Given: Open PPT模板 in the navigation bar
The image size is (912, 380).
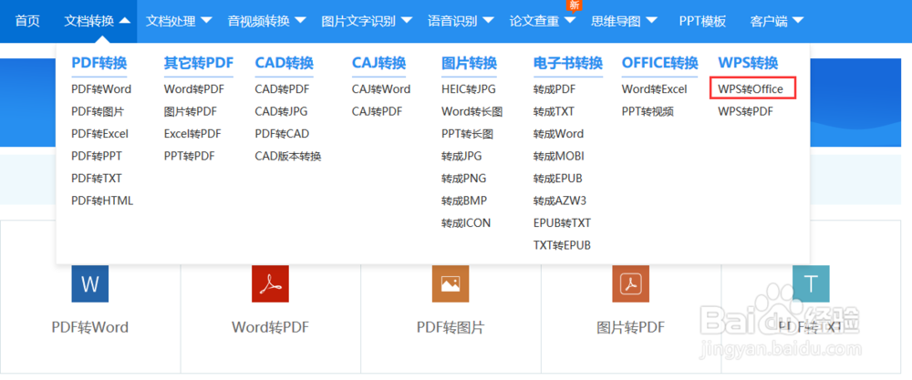Looking at the screenshot, I should [x=702, y=22].
